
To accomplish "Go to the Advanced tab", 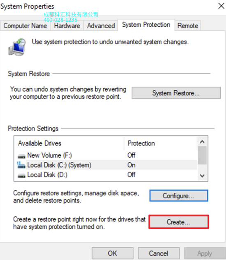I will (101, 26).
